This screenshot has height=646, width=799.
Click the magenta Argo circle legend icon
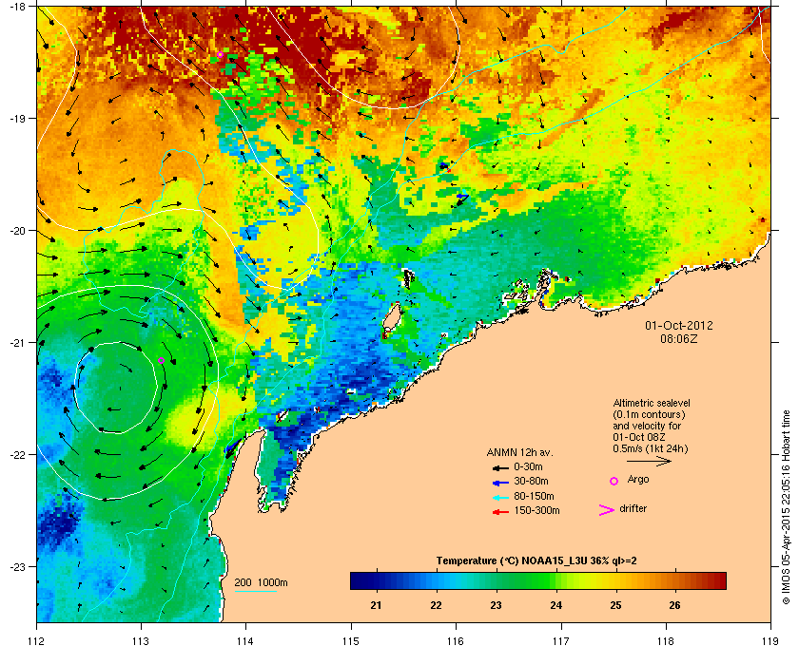click(x=614, y=481)
